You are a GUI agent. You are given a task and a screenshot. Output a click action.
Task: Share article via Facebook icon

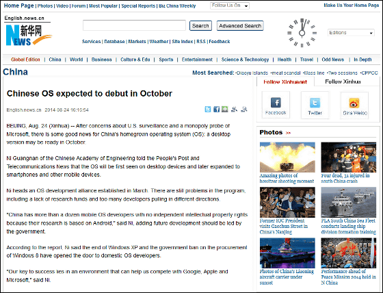pos(216,109)
